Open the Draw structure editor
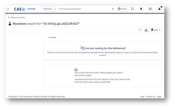175x109 pixels. (x=122, y=9)
